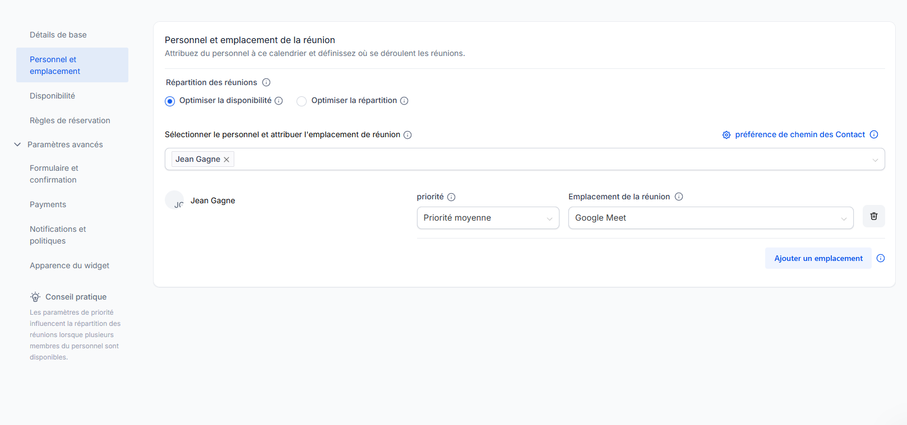The image size is (907, 425).
Task: Open préférence de chemin des Contact link
Action: 799,134
